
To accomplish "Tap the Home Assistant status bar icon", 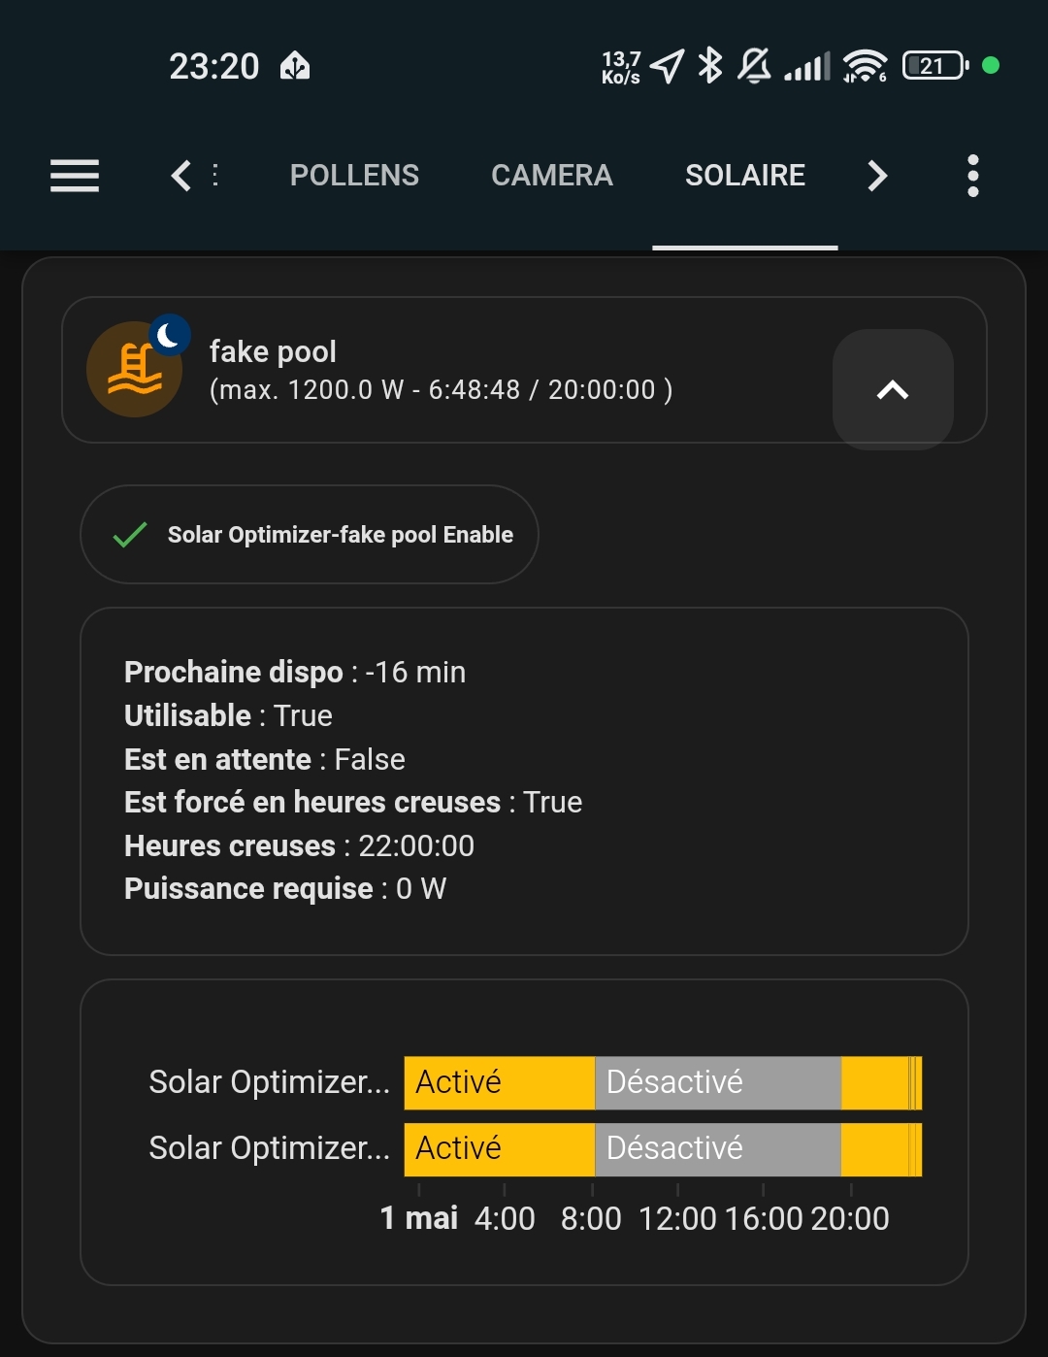I will tap(295, 66).
